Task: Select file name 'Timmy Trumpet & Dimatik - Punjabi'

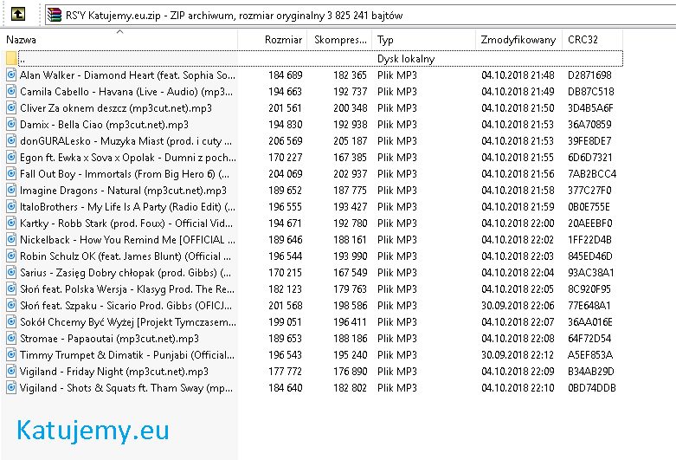Action: 127,354
